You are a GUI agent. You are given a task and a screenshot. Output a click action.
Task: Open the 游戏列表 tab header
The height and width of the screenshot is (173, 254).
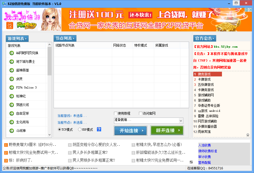tap(17, 38)
